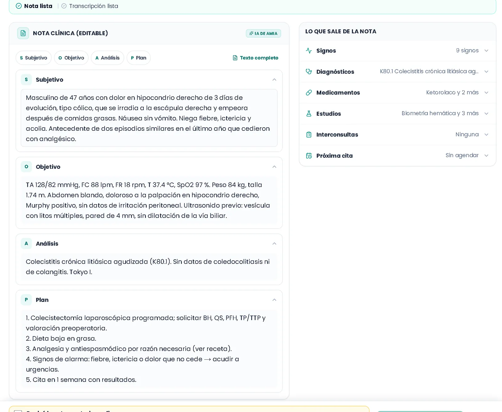The height and width of the screenshot is (412, 502).
Task: Collapse the Subjetivo section
Action: tap(274, 80)
